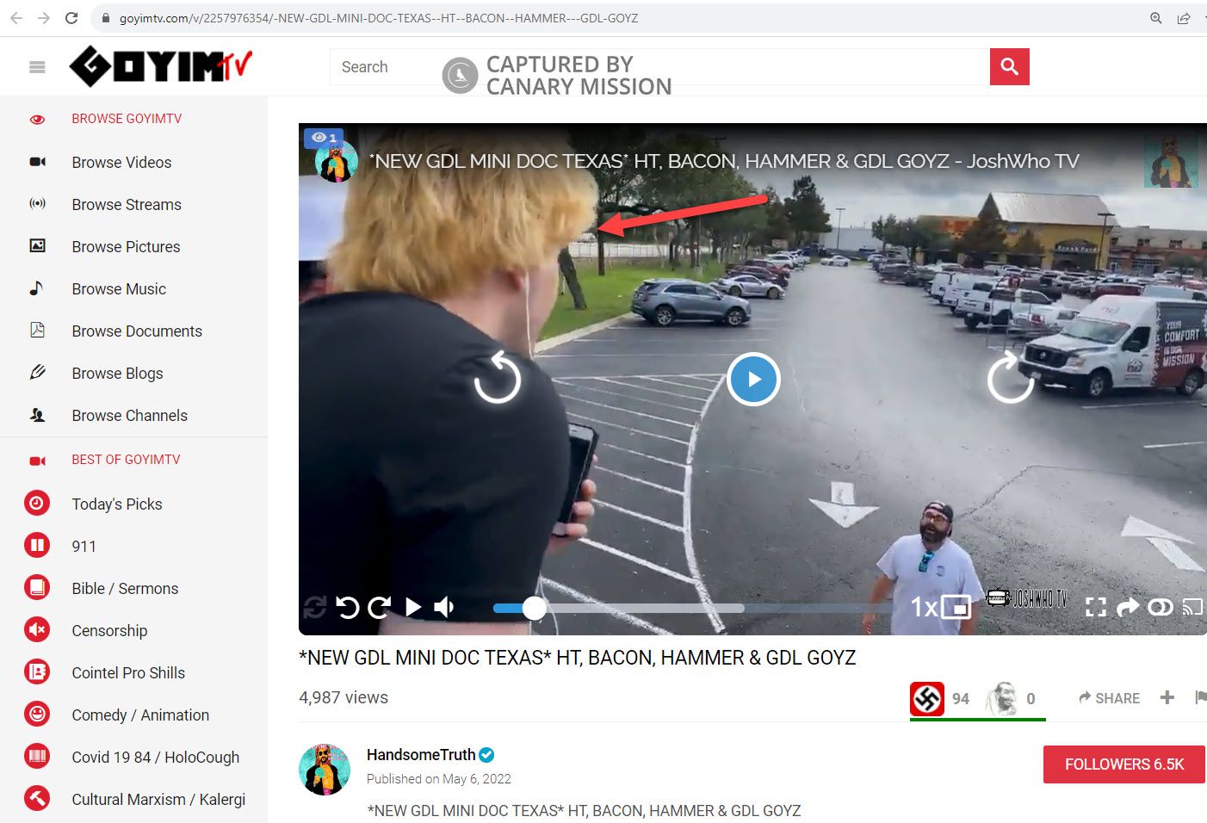Mute the video with the speaker icon
The height and width of the screenshot is (823, 1207).
pyautogui.click(x=444, y=608)
